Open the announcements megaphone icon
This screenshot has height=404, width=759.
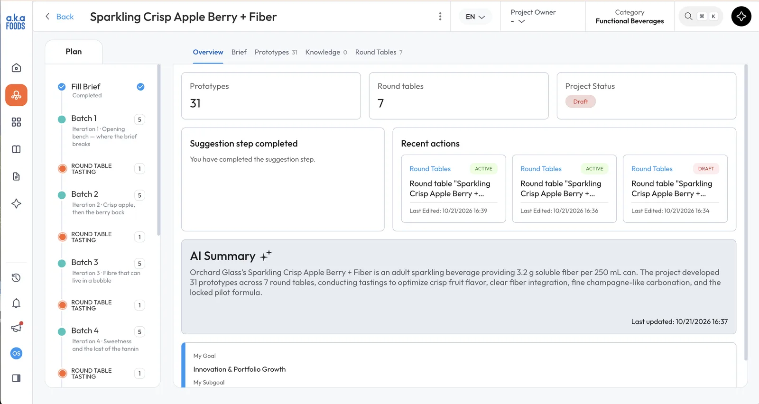pyautogui.click(x=16, y=328)
